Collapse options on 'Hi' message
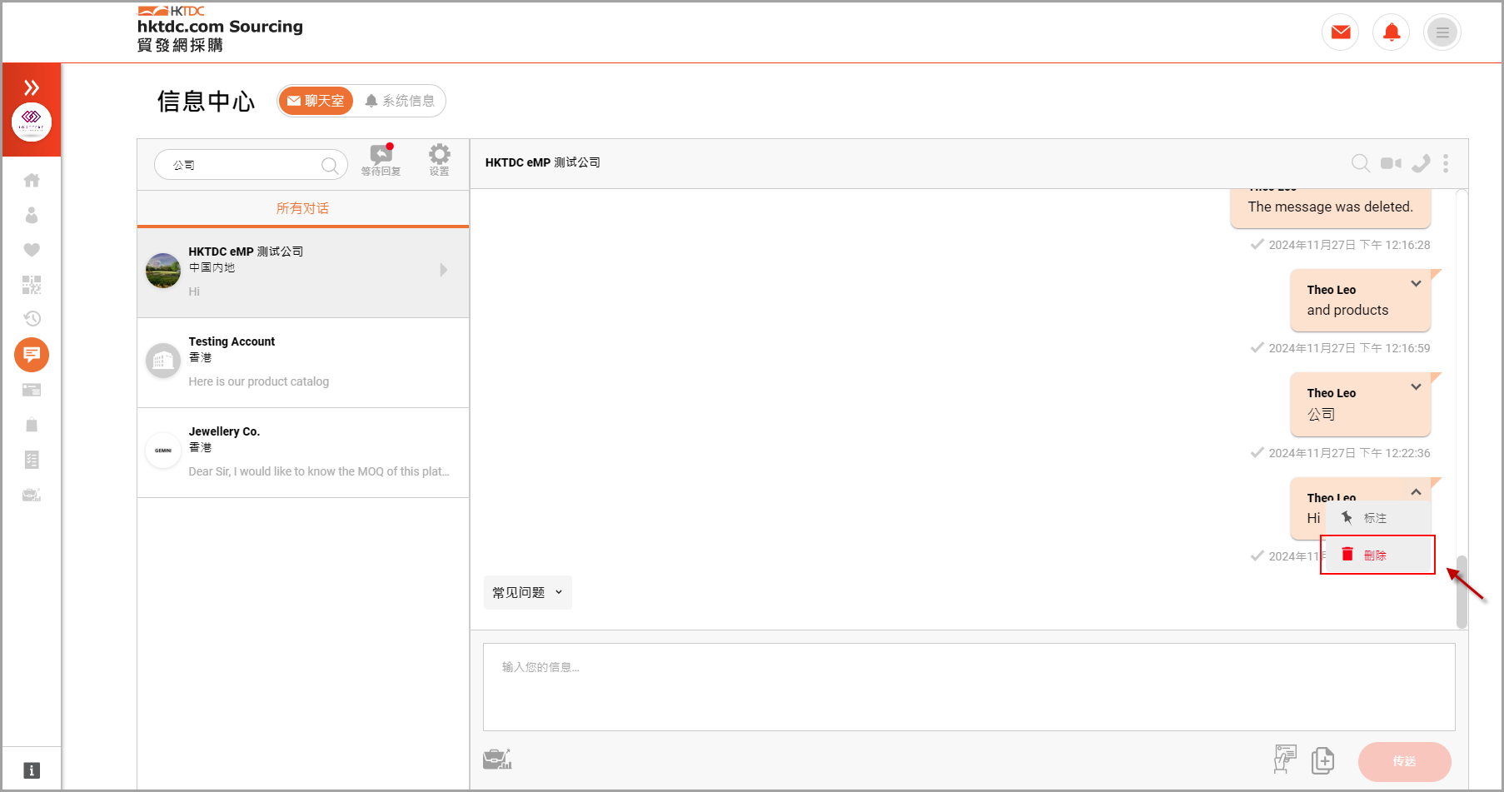This screenshot has height=792, width=1504. [1416, 491]
